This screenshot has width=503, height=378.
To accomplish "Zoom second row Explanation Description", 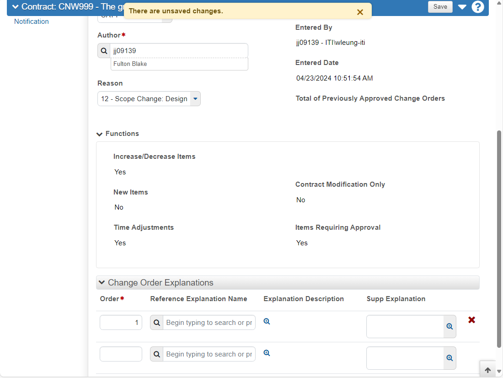I will [267, 353].
